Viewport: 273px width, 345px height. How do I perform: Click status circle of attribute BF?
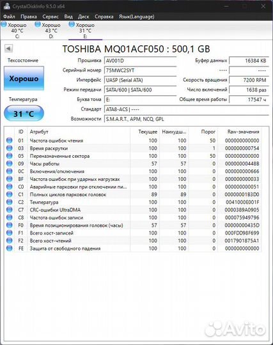tap(10, 179)
